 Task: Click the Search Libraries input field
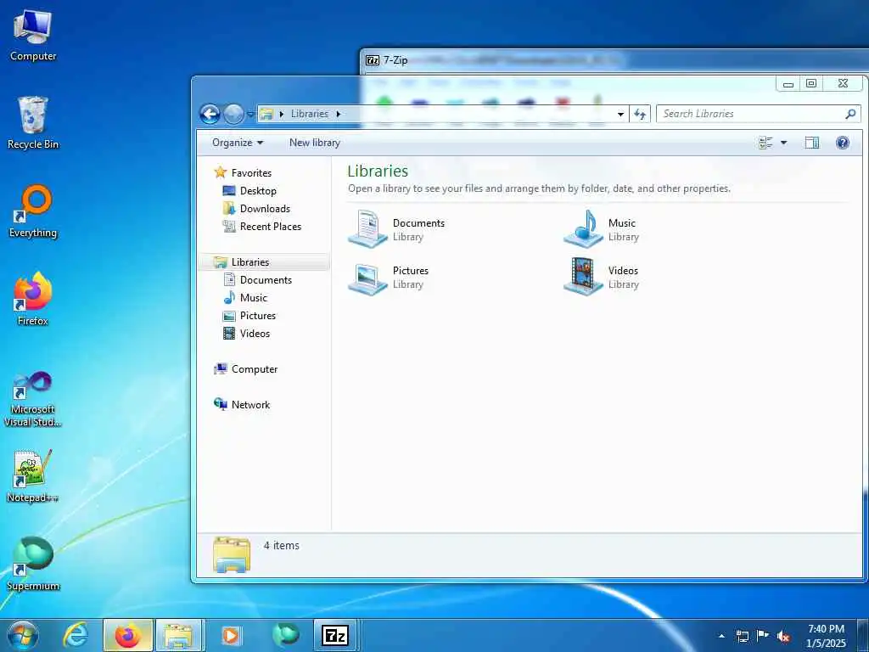[x=758, y=114]
